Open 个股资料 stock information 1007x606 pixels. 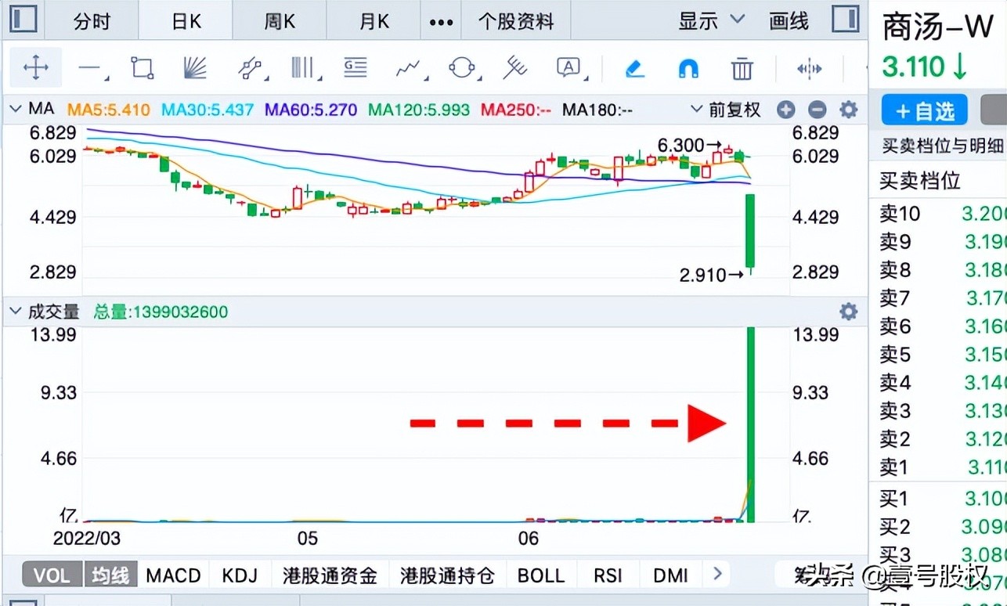click(x=515, y=21)
